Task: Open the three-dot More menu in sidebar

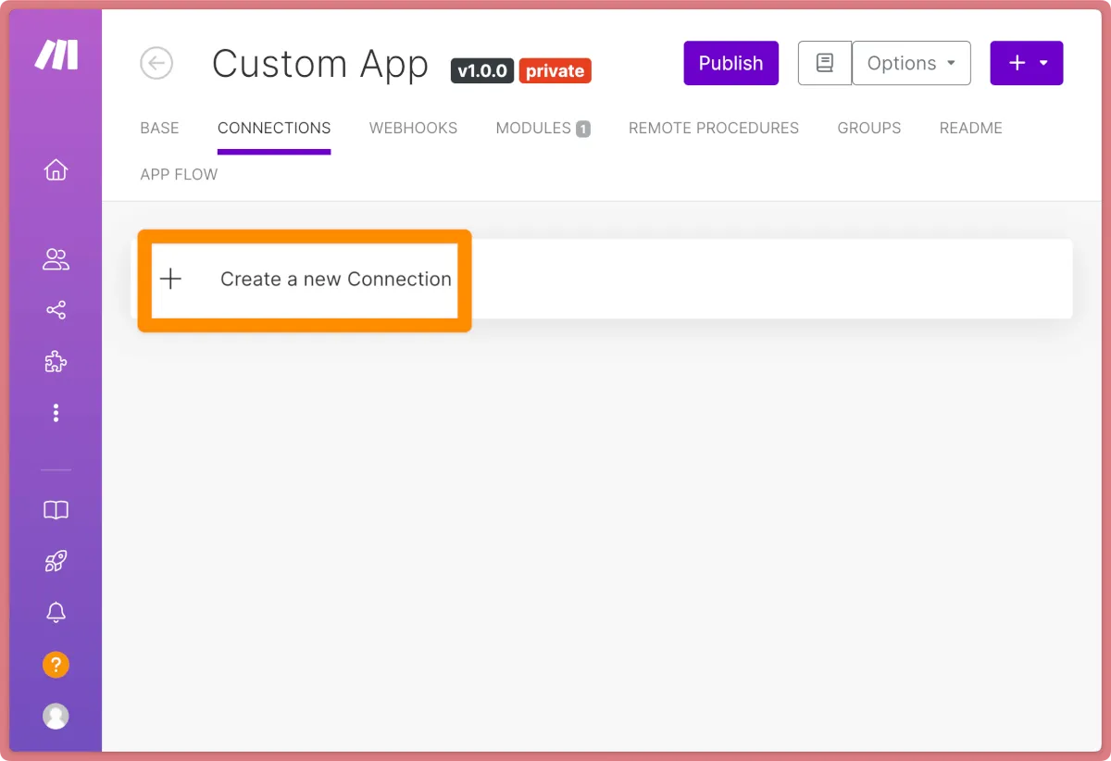Action: (x=56, y=413)
